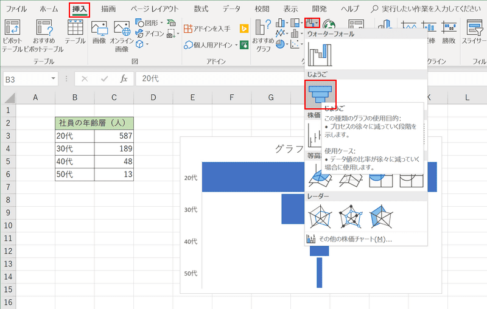Select the filled radar chart
This screenshot has height=309, width=487.
pos(381,216)
